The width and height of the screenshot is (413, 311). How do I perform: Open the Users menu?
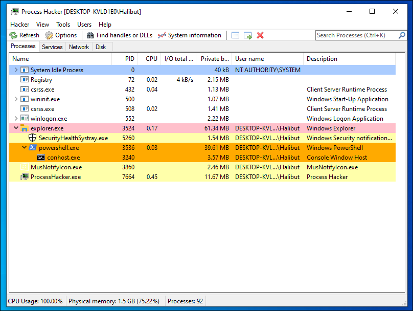(84, 25)
